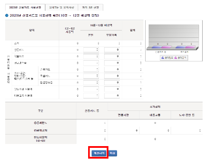Focus 부양가족 input in top 신용카드 row
Screen dimensions: 216x159
click(112, 50)
